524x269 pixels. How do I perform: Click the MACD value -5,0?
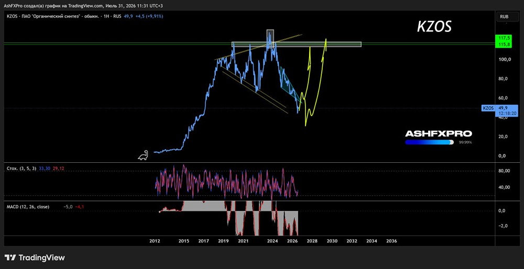click(68, 207)
